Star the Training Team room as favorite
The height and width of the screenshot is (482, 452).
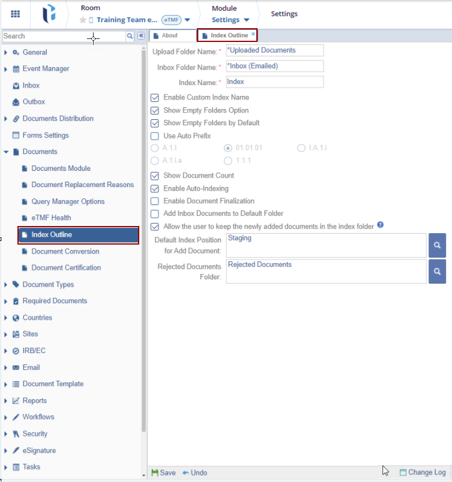[x=83, y=20]
